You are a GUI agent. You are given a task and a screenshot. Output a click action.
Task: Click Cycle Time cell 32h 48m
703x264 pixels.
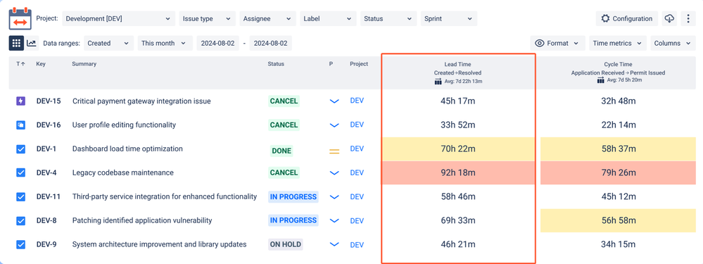click(618, 101)
